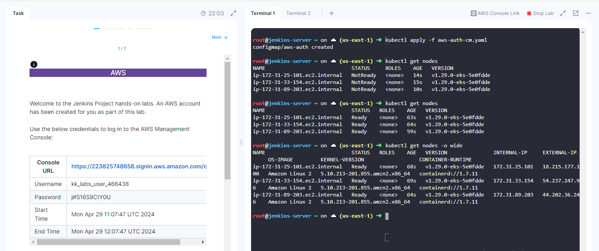Open the AWS Console Link

495,13
